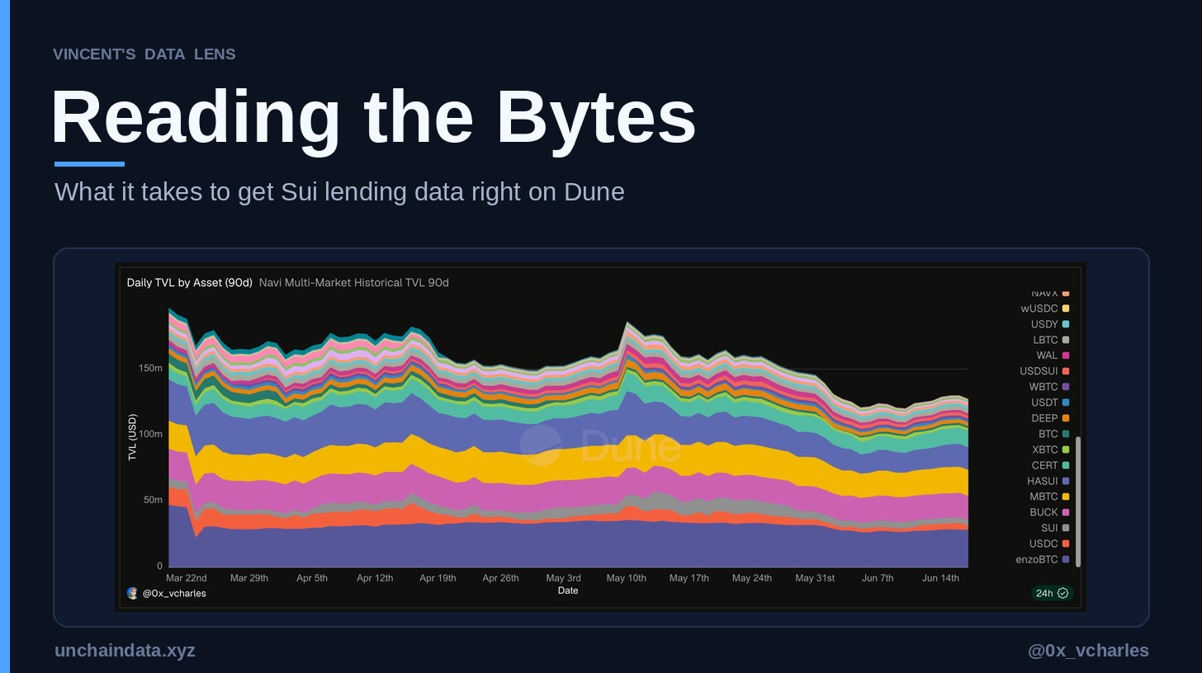
Task: Click the 'Apr 19th' x-axis label
Action: point(438,578)
